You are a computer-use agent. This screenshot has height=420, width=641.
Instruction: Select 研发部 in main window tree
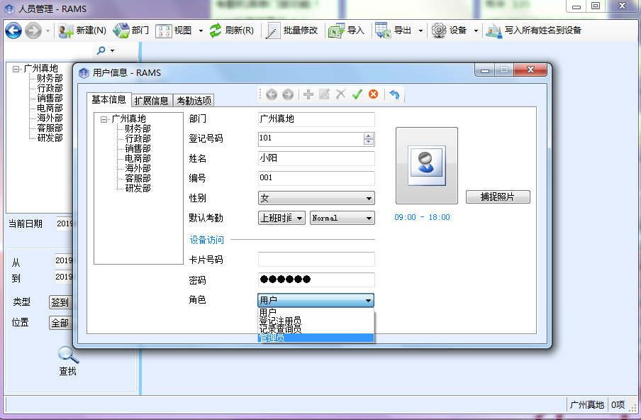point(50,138)
